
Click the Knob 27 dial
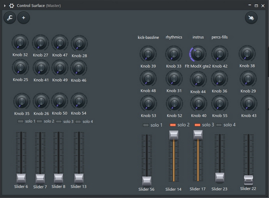pos(40,43)
